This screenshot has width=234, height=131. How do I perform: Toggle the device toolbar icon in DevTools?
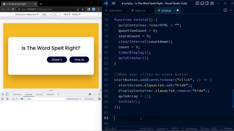click(x=7, y=94)
